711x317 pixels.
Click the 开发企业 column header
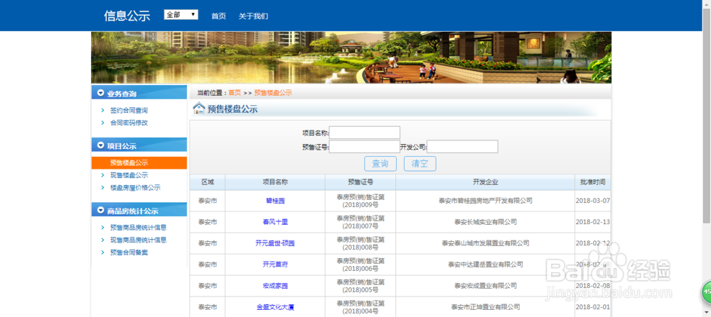point(485,182)
